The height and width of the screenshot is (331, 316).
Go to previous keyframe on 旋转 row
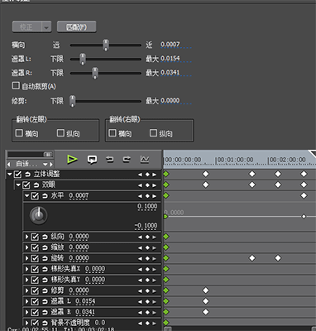pyautogui.click(x=141, y=258)
